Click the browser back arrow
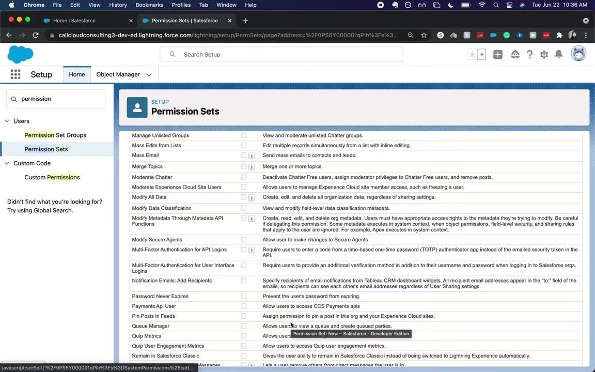This screenshot has height=372, width=595. [x=9, y=35]
